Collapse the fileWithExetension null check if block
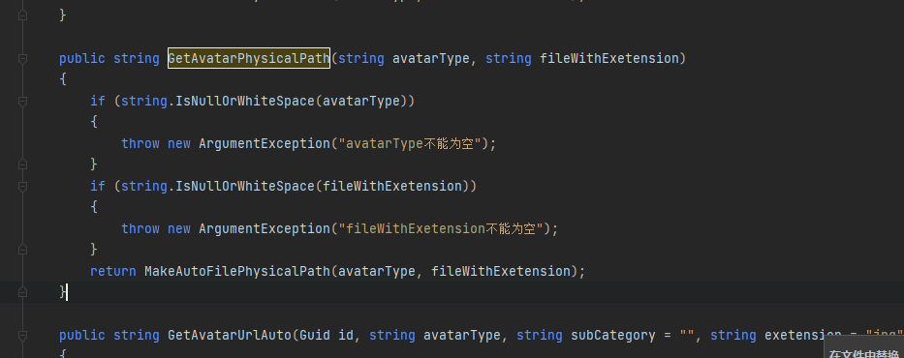The width and height of the screenshot is (904, 358). [x=22, y=187]
